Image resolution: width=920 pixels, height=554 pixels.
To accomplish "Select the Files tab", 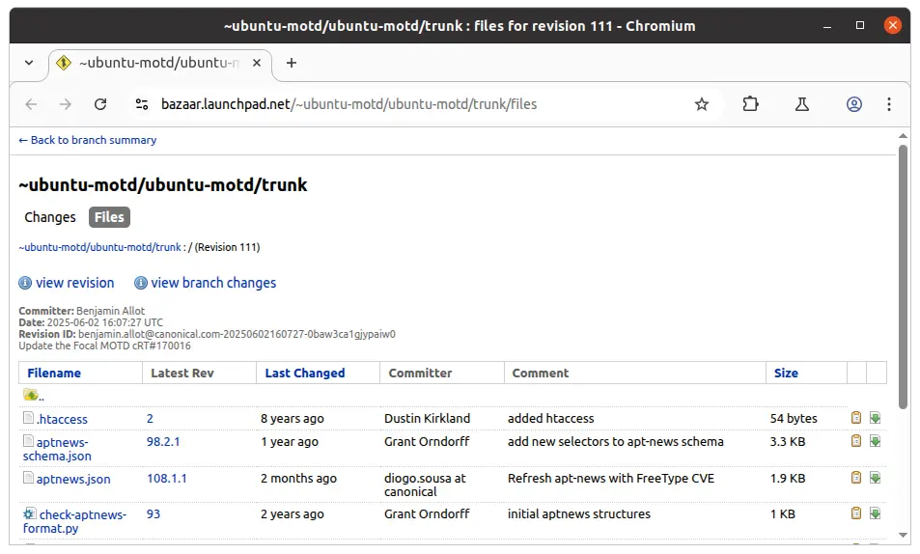I will coord(109,217).
